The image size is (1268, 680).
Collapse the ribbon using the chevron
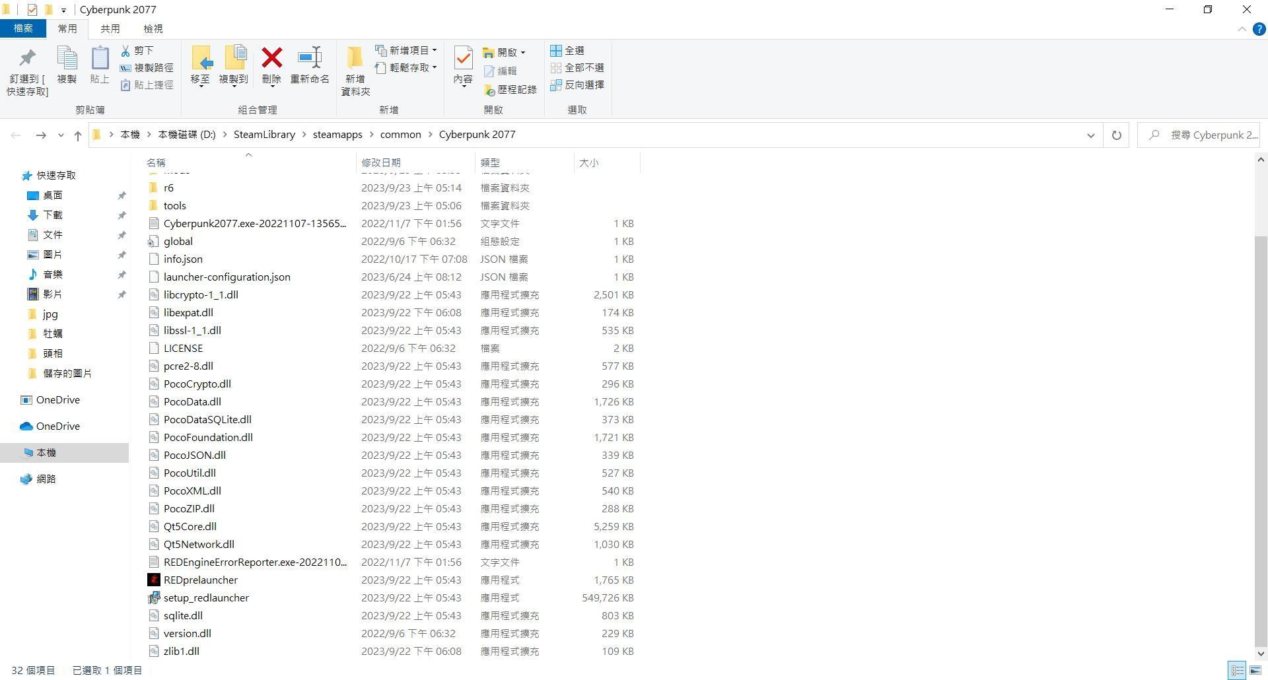1242,29
